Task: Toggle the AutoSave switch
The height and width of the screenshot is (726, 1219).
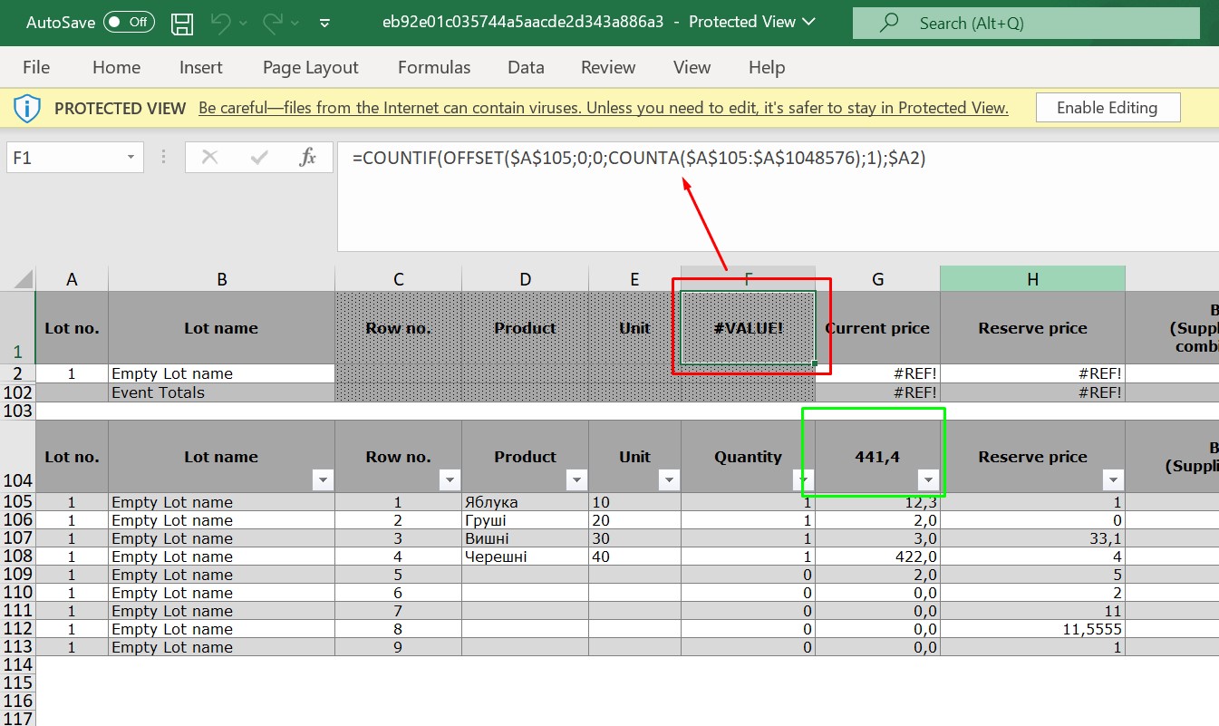Action: click(x=129, y=23)
